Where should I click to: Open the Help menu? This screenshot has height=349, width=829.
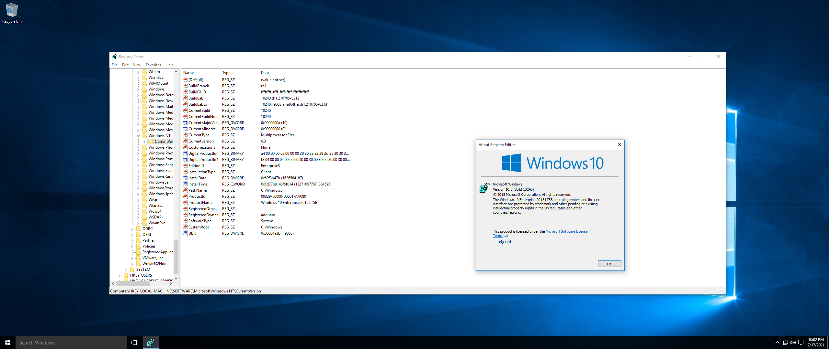pyautogui.click(x=169, y=65)
